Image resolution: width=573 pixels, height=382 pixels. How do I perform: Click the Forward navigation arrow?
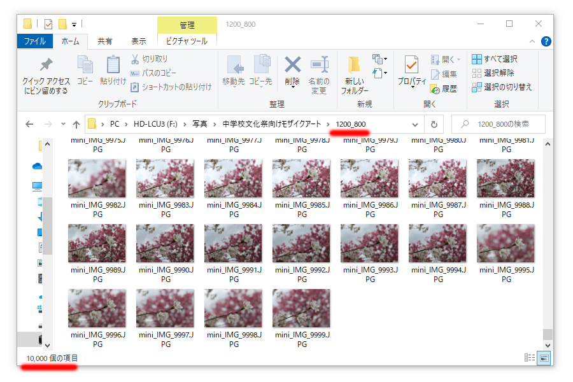[48, 124]
